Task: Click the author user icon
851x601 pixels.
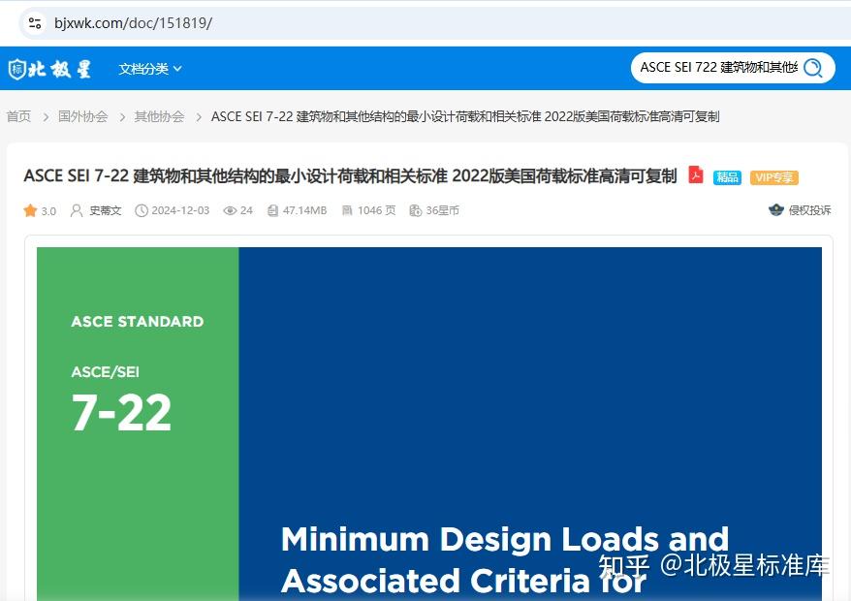Action: [x=77, y=210]
